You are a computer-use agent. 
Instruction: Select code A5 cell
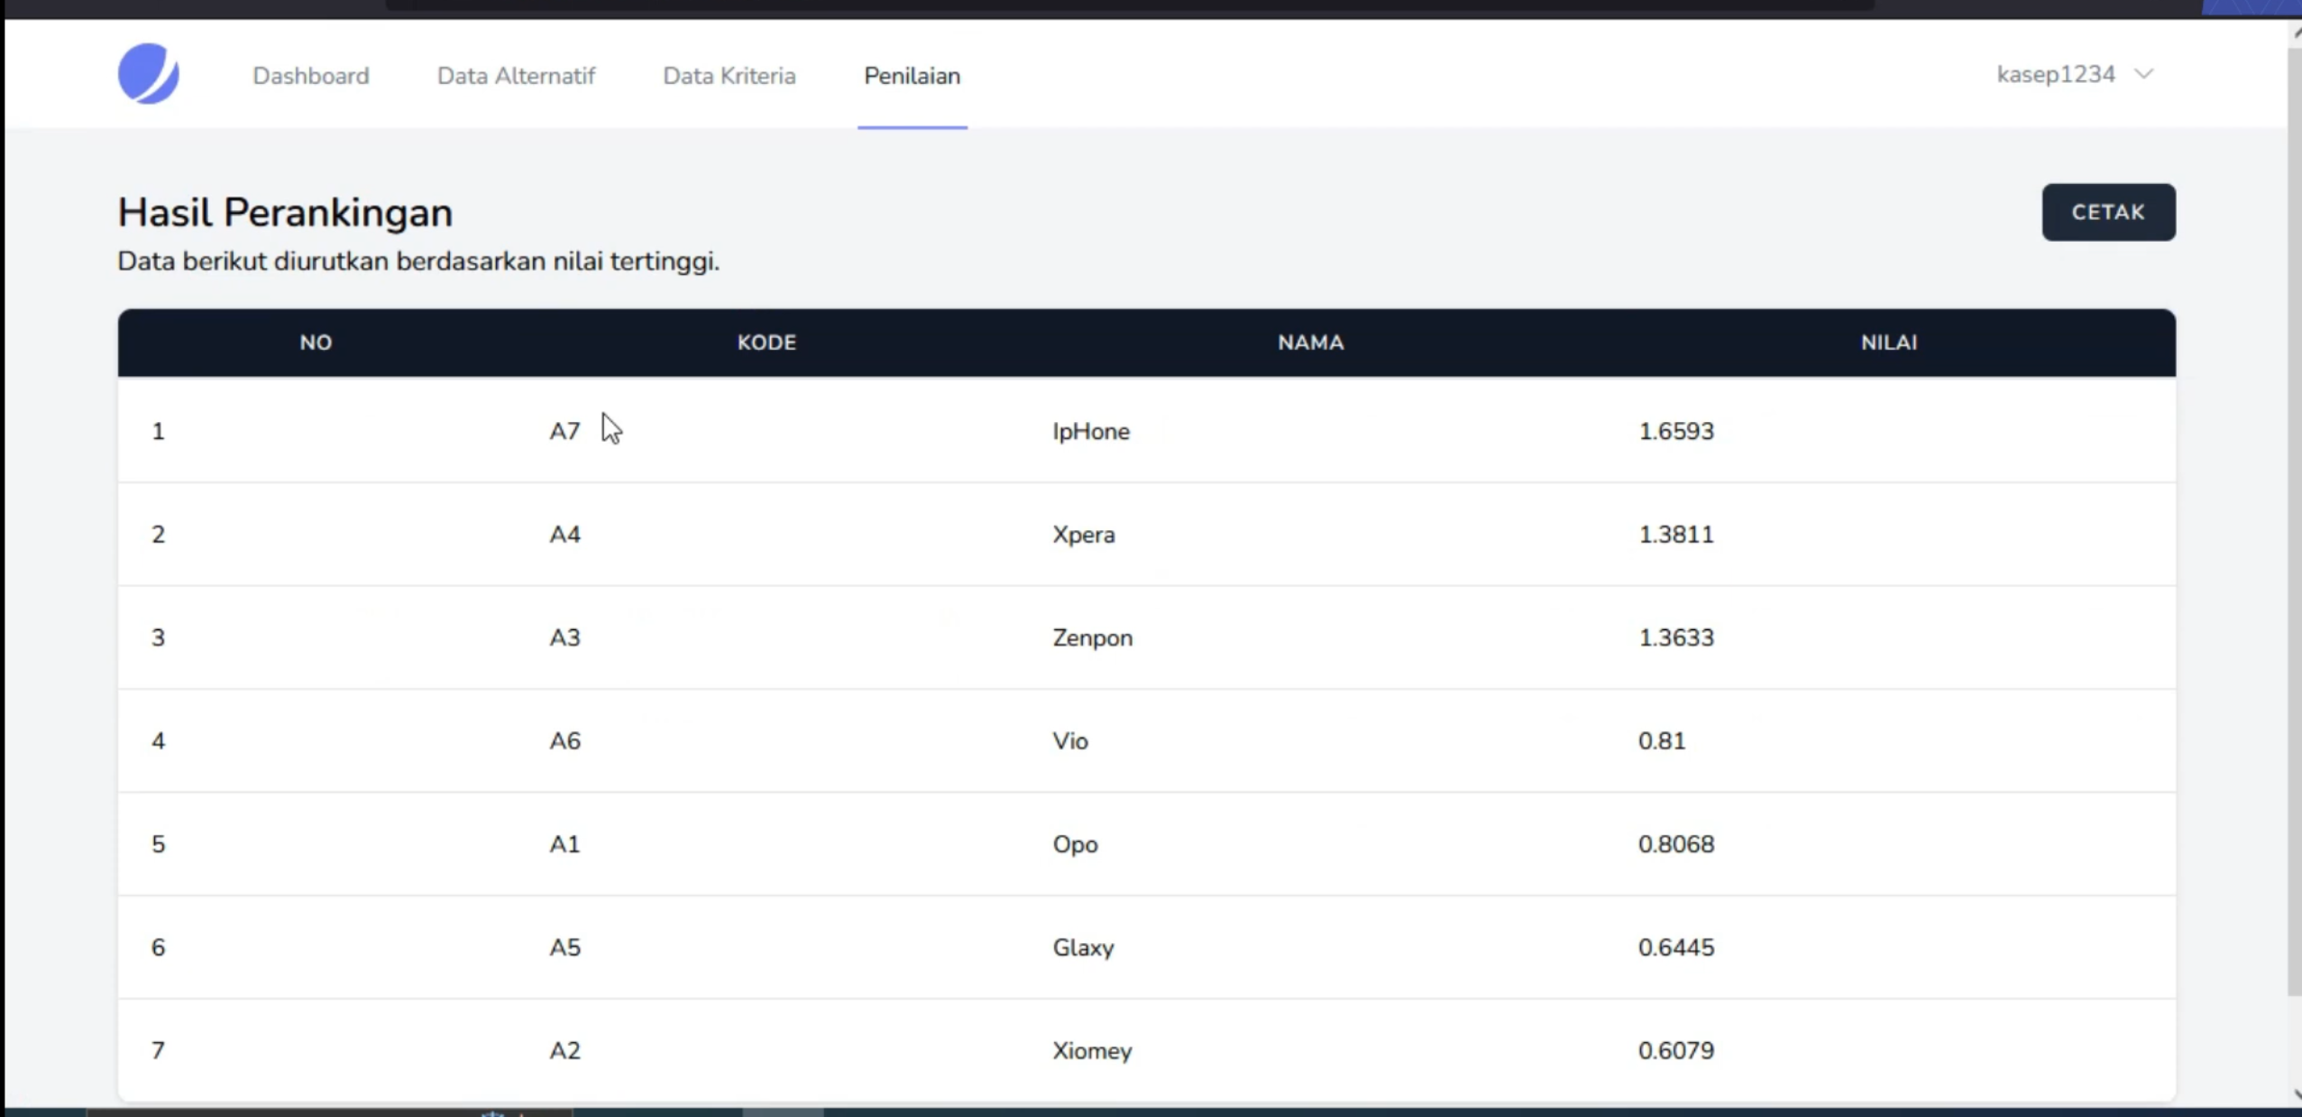565,948
